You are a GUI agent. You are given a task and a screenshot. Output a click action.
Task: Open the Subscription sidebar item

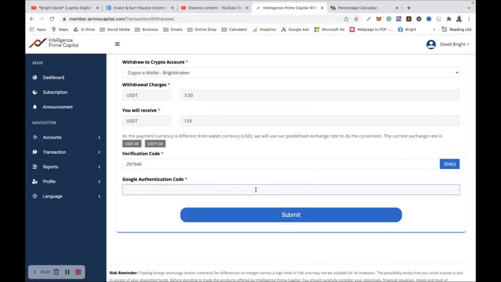click(x=55, y=92)
